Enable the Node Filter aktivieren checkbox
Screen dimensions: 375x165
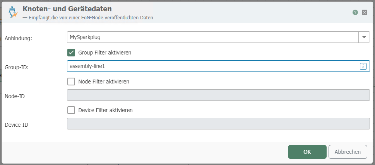click(71, 82)
